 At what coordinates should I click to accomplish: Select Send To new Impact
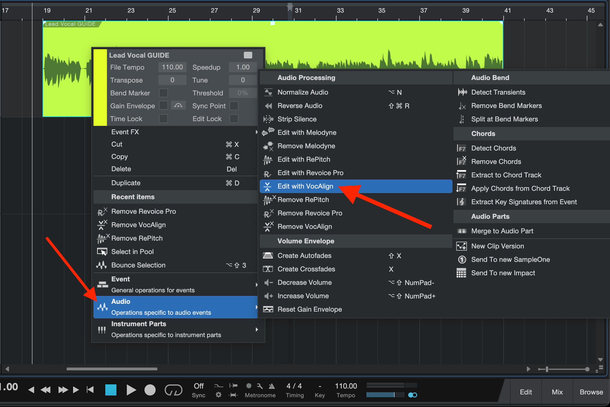point(503,273)
